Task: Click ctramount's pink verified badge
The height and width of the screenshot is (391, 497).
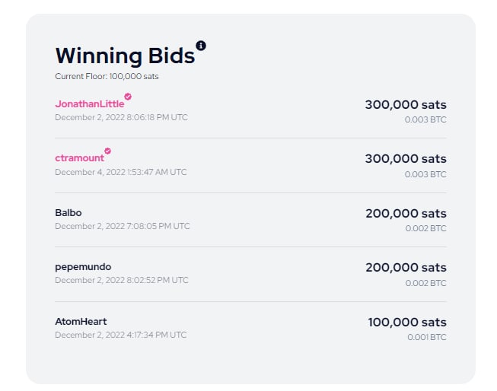Action: [x=108, y=151]
